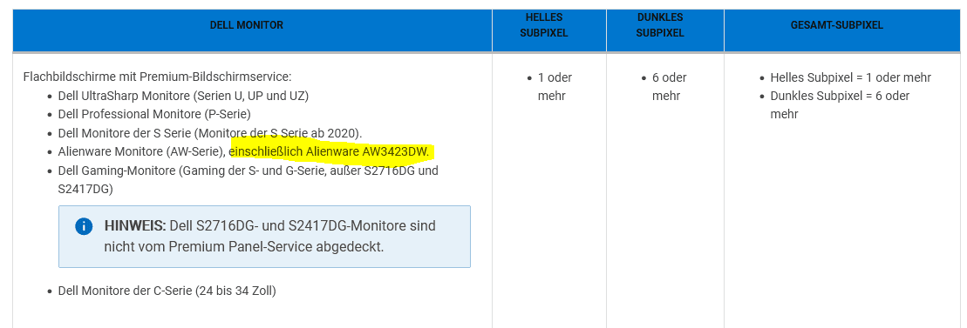
Task: Click the S2417DG text in gaming item
Action: click(x=83, y=189)
